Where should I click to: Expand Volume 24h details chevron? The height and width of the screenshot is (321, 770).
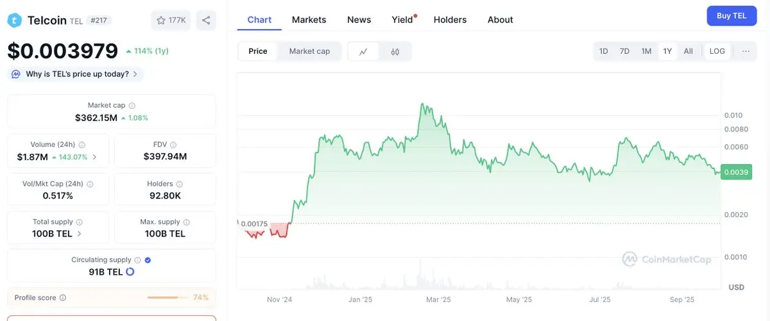(x=95, y=157)
